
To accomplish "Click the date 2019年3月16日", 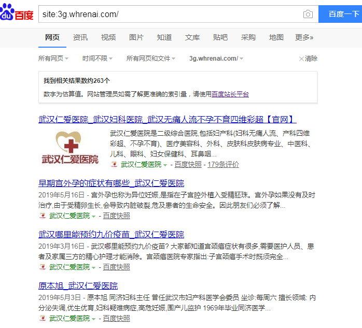I will click(61, 246).
